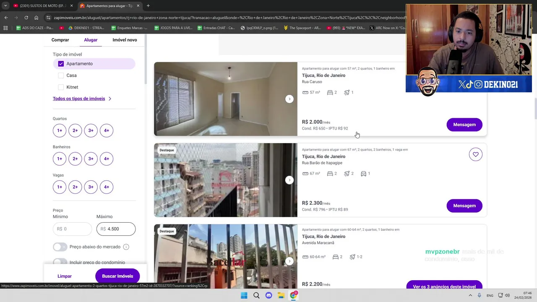The width and height of the screenshot is (537, 302).
Task: Open JOGOS PARA A LIVE bookmark
Action: click(173, 28)
